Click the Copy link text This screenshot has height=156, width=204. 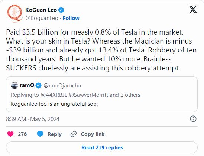point(93,134)
